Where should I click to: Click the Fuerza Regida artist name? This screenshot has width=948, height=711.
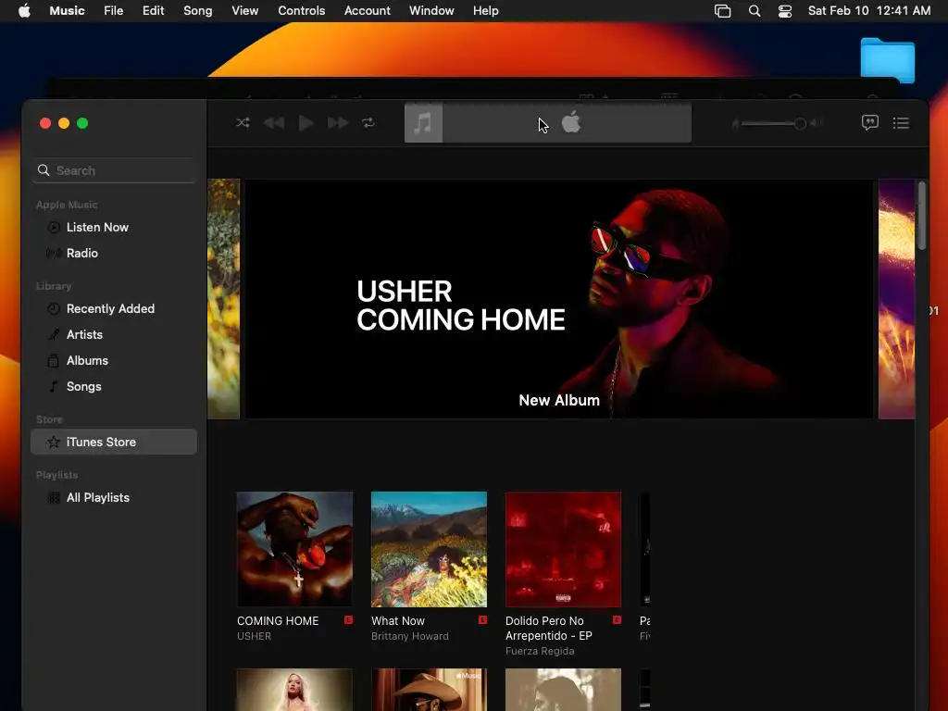(x=540, y=651)
